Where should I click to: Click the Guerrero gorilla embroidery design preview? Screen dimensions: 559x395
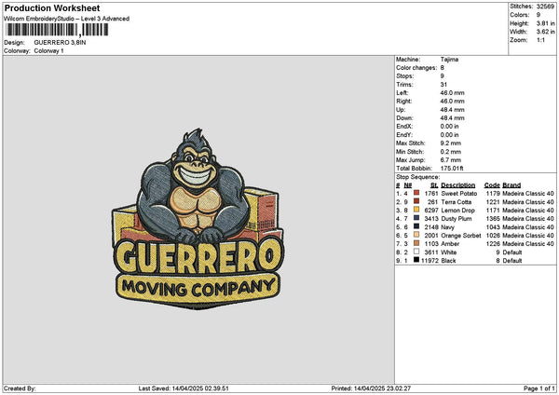coord(198,219)
